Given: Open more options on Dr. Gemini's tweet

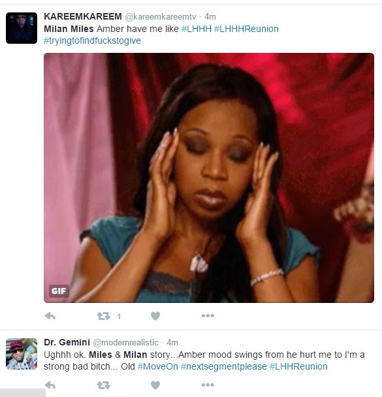Looking at the screenshot, I should [208, 385].
